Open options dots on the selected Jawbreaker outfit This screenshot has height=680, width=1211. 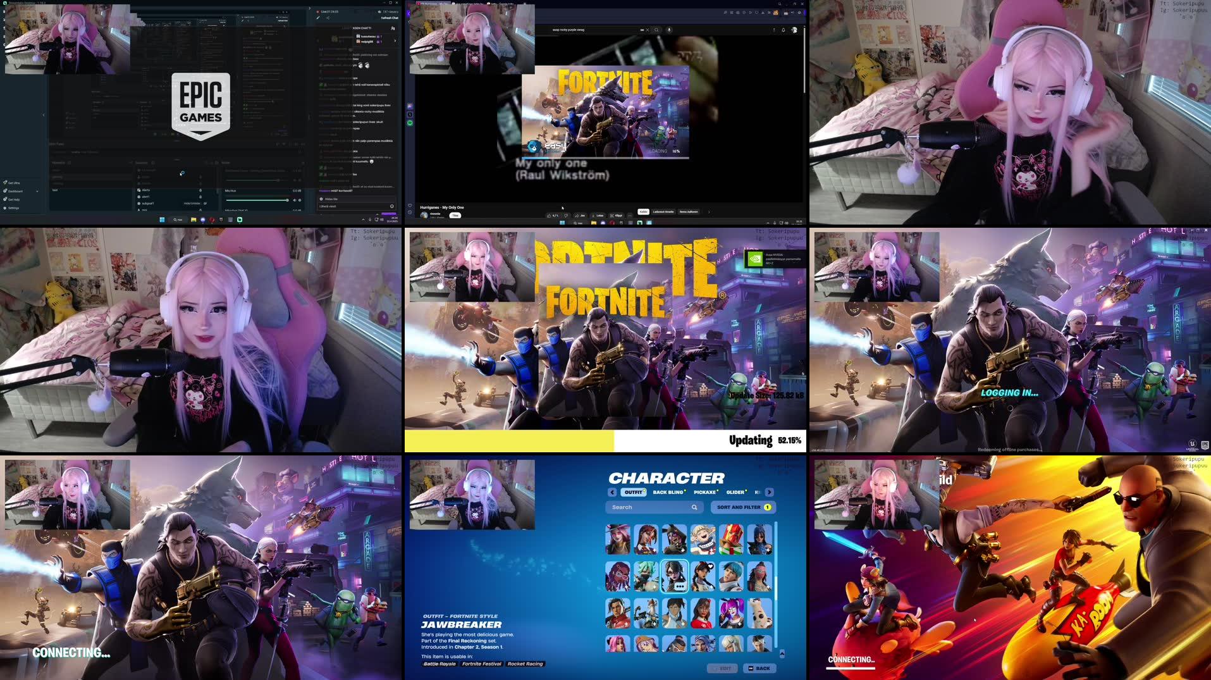pos(680,586)
